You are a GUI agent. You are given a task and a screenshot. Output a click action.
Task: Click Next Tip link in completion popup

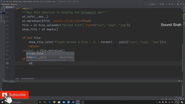pos(63,60)
